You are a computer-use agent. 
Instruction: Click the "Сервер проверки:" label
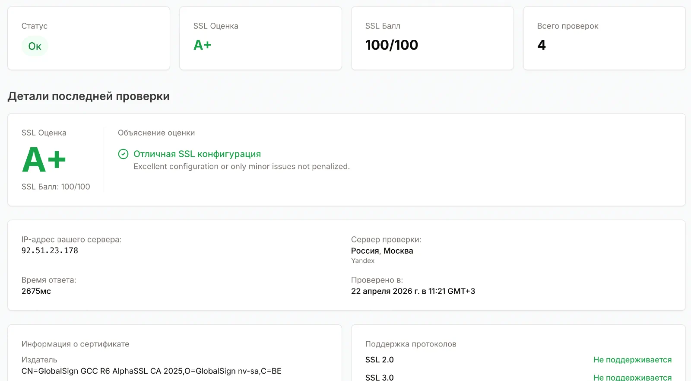point(386,240)
